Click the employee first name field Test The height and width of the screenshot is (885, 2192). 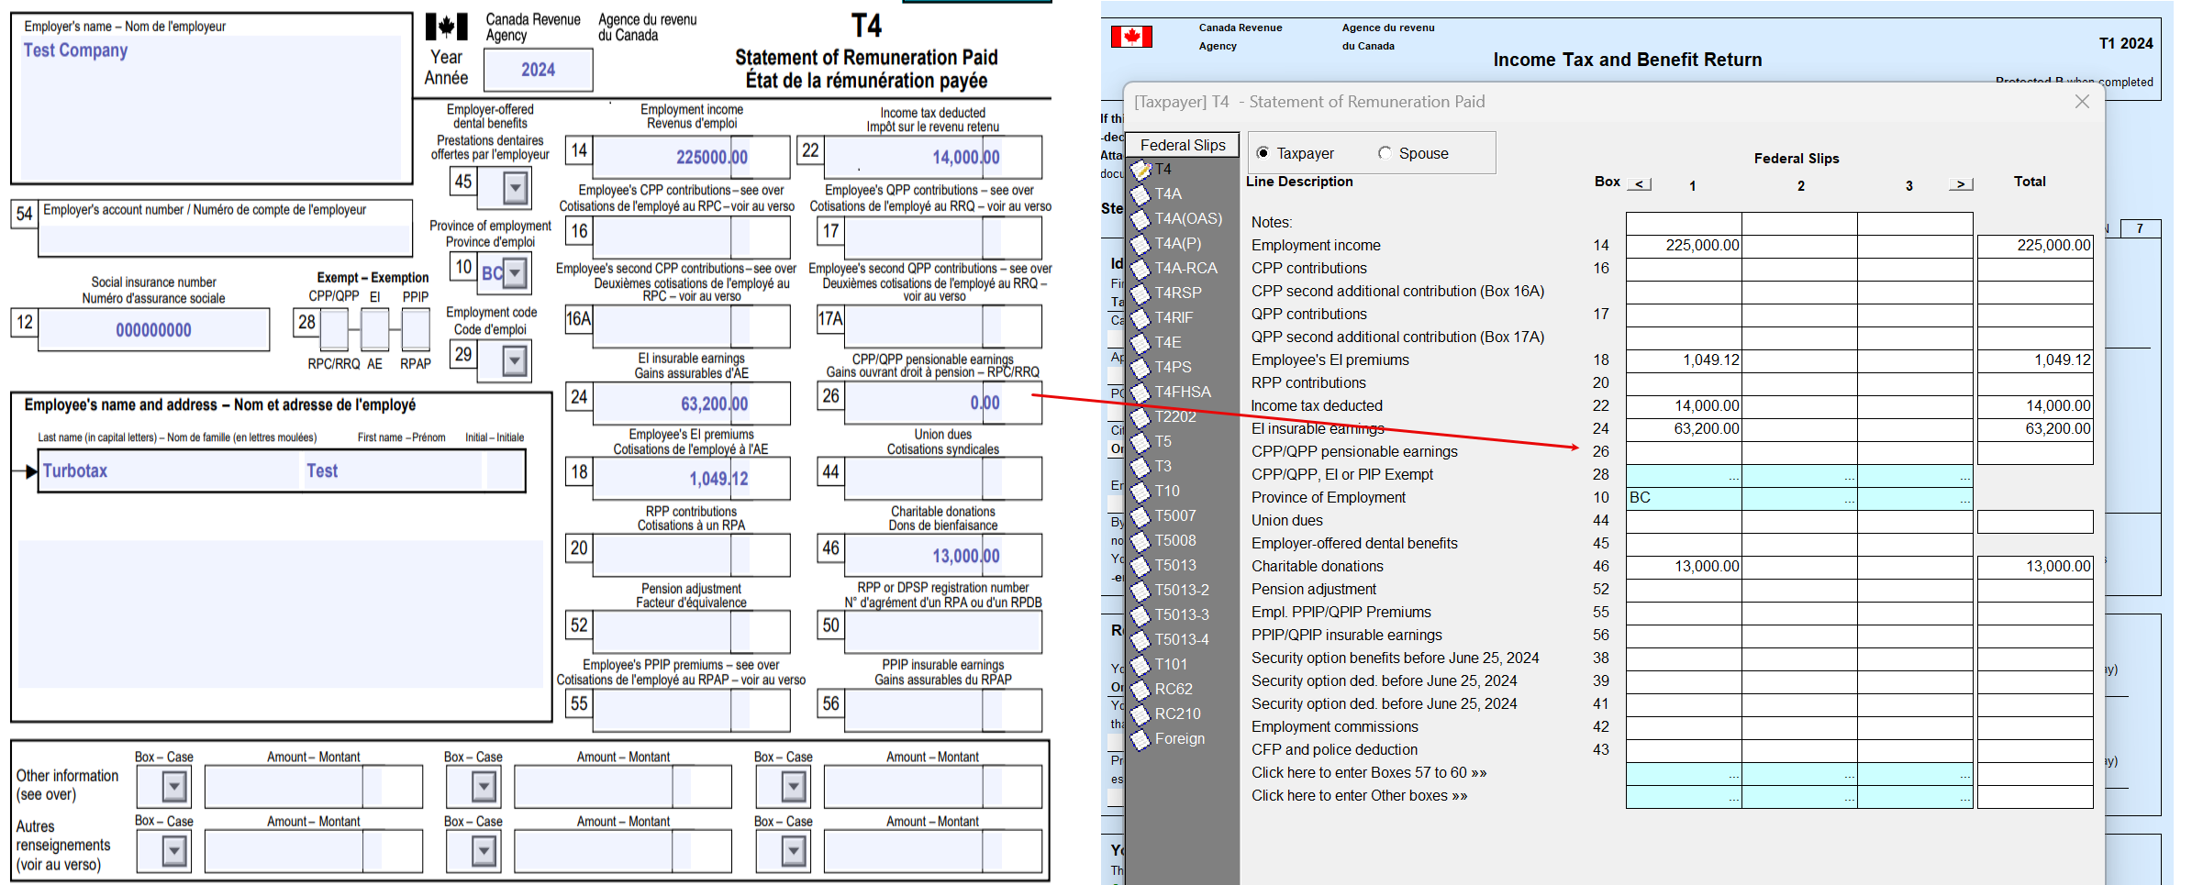coord(393,471)
